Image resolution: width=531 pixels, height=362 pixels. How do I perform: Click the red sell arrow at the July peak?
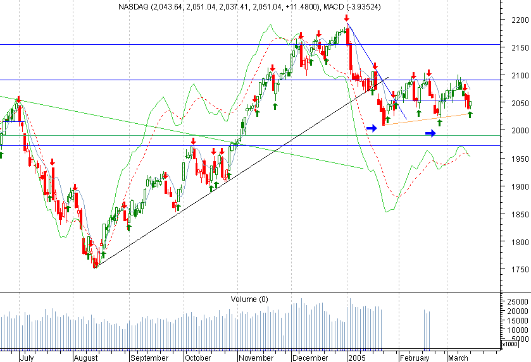pyautogui.click(x=18, y=99)
